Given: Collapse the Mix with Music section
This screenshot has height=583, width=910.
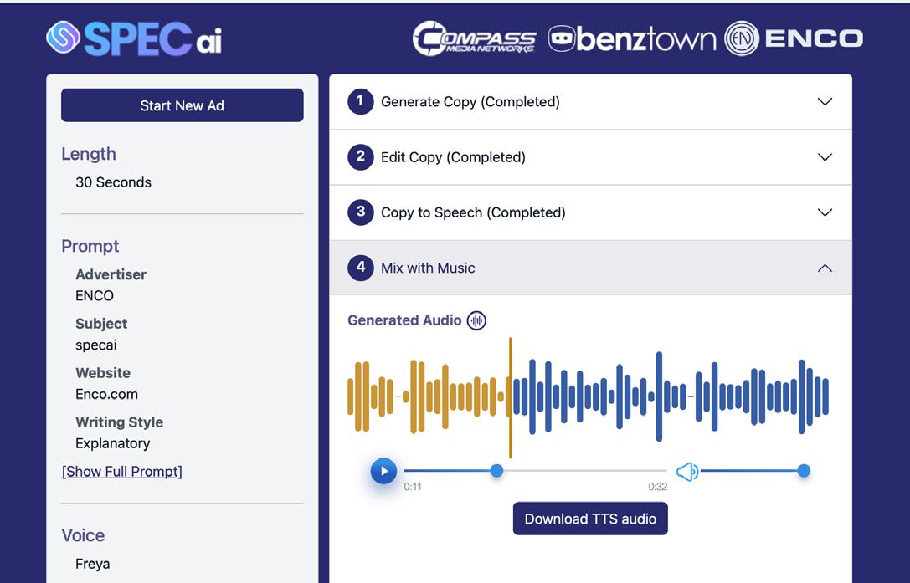Looking at the screenshot, I should tap(825, 268).
